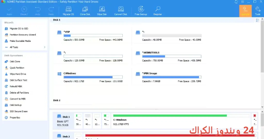Click the refresh icon in title bar
264x139 pixels.
(x=236, y=2)
